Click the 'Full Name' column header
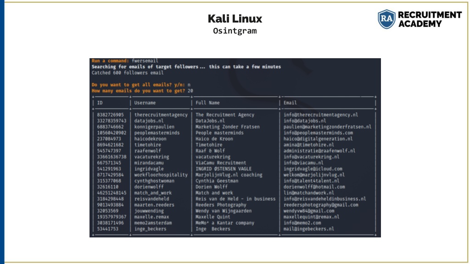The image size is (470, 264). [207, 103]
